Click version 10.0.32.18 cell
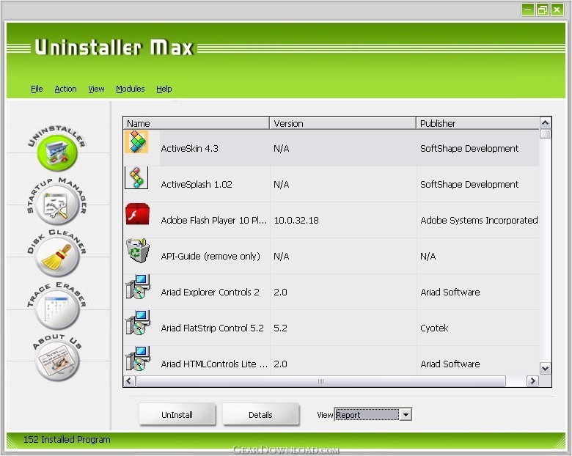 coord(296,221)
